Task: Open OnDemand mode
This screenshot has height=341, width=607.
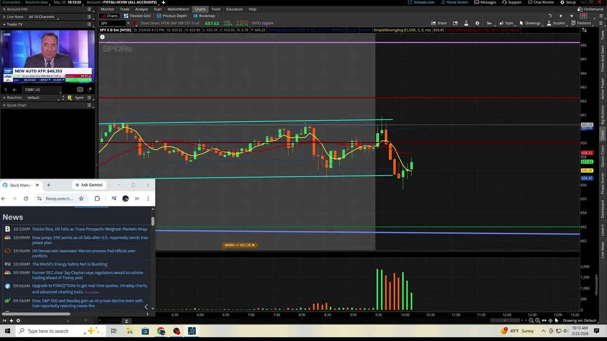Action: tap(590, 9)
